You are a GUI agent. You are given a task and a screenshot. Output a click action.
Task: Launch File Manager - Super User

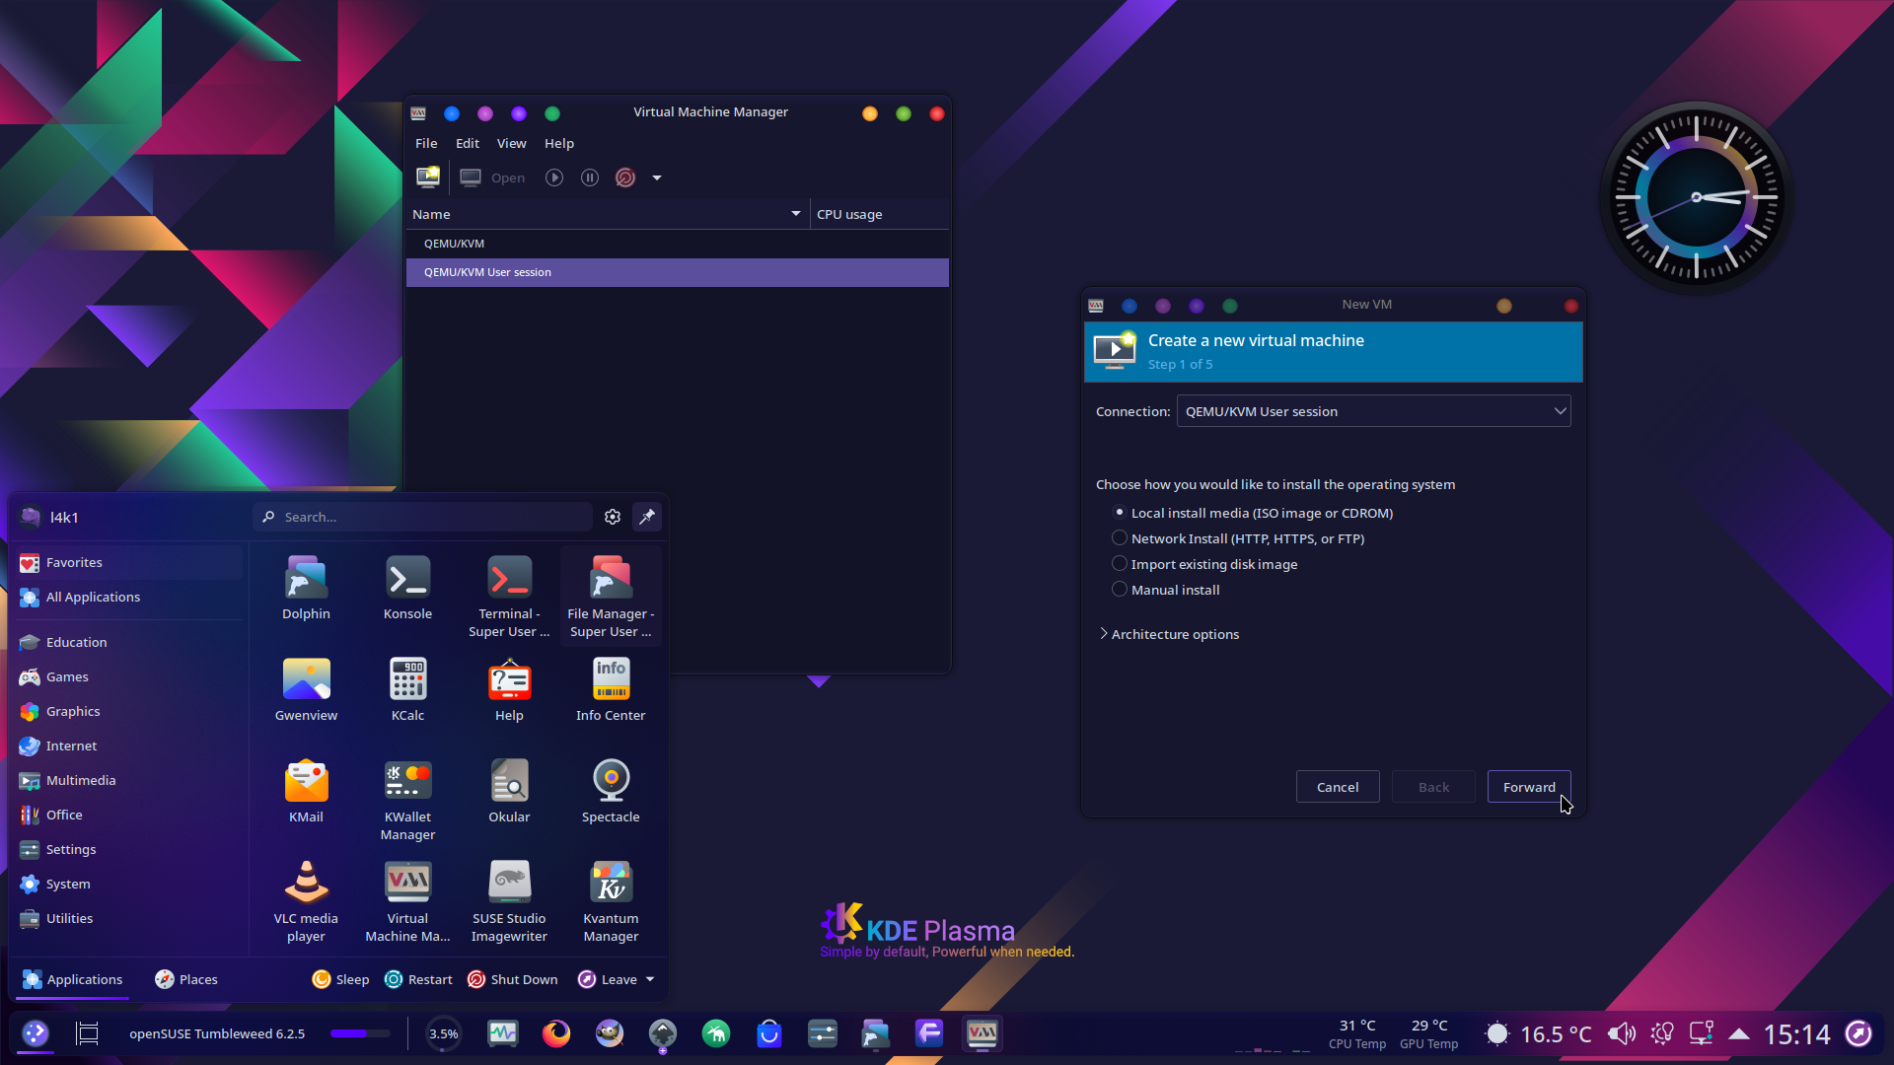click(611, 596)
